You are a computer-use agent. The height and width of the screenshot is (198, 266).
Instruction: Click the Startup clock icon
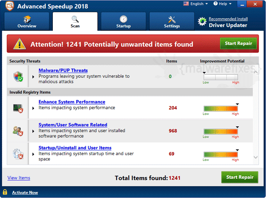tap(123, 19)
